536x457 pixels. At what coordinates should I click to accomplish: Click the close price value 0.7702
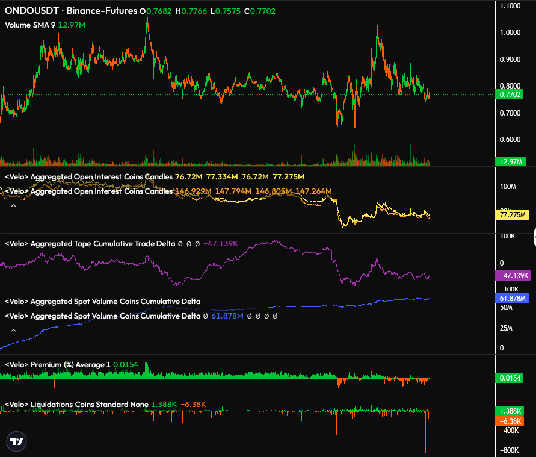point(263,11)
